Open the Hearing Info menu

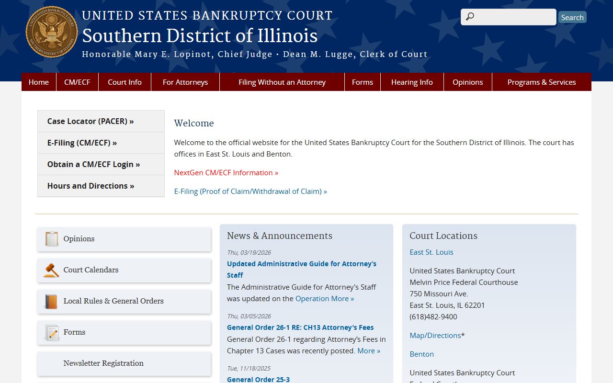point(412,82)
